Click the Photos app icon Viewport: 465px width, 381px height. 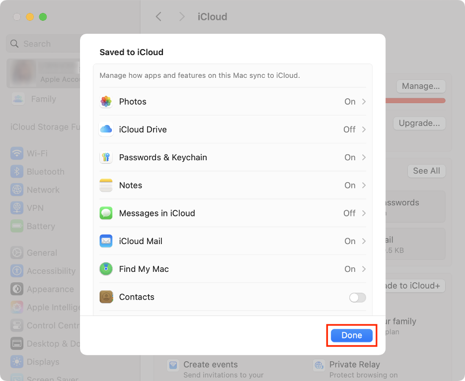click(x=106, y=101)
